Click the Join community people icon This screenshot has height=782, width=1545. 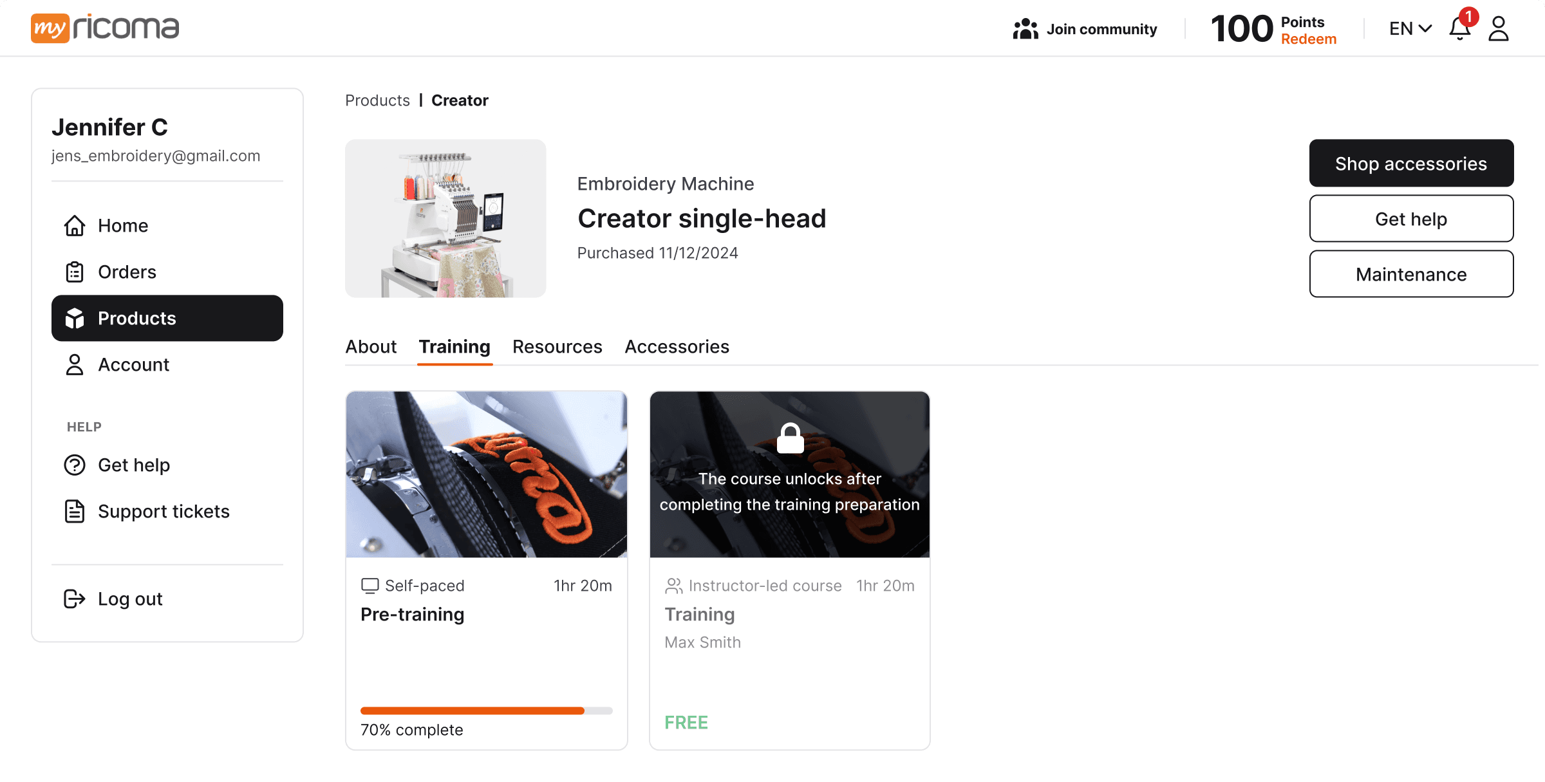[x=1025, y=29]
